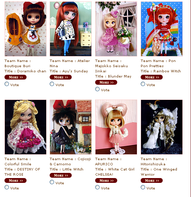
Task: View the Blunder May doll image
Action: (x=116, y=29)
